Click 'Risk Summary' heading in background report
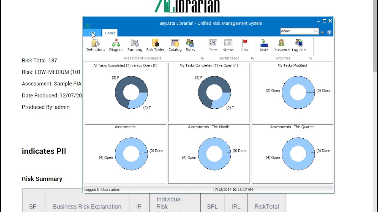This screenshot has height=212, width=378. click(42, 179)
